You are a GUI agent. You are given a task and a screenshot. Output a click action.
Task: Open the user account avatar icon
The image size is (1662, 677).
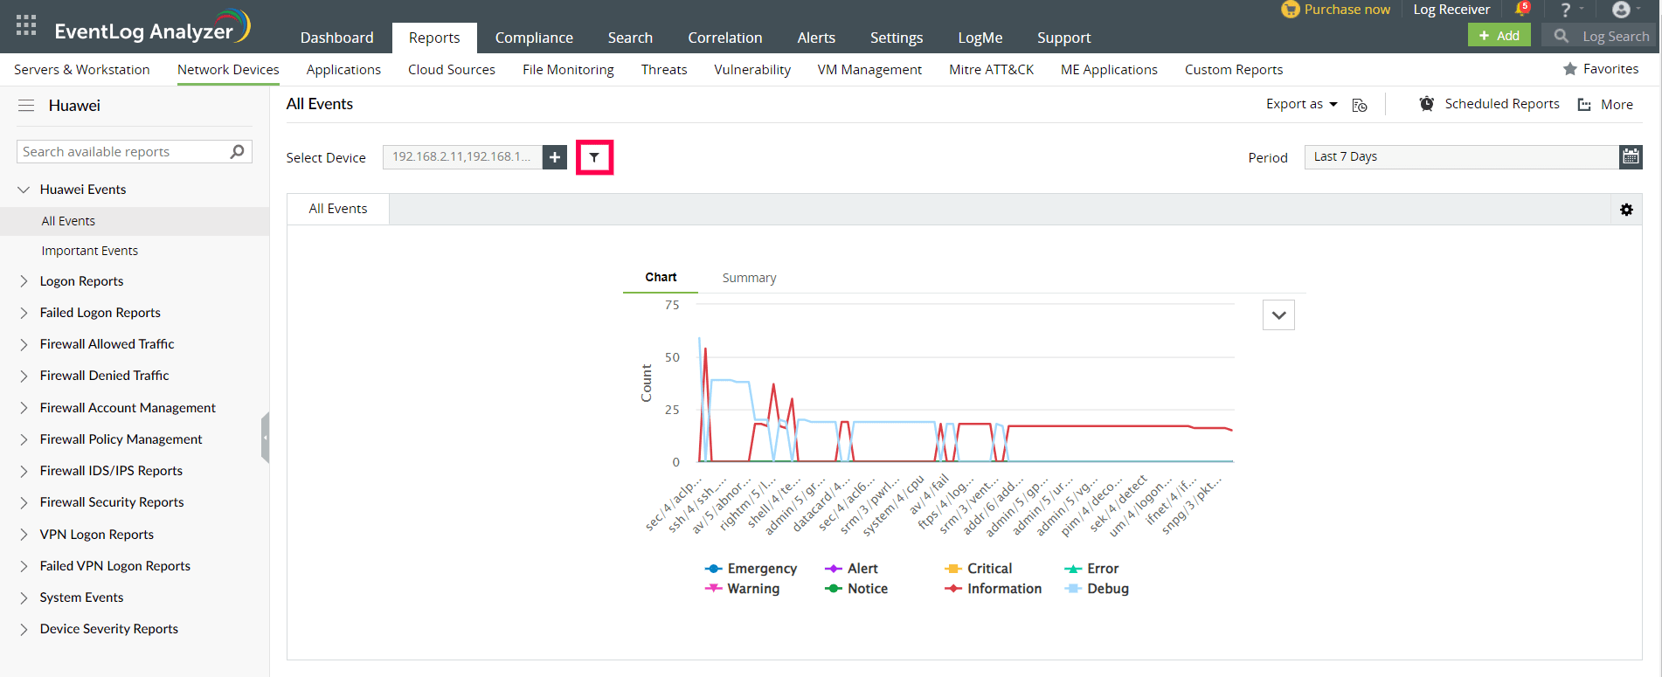(1621, 10)
